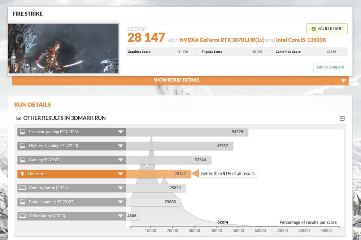Viewport: 361px width, 240px height.
Task: Click the green info icon in Valid Result
Action: tap(313, 29)
